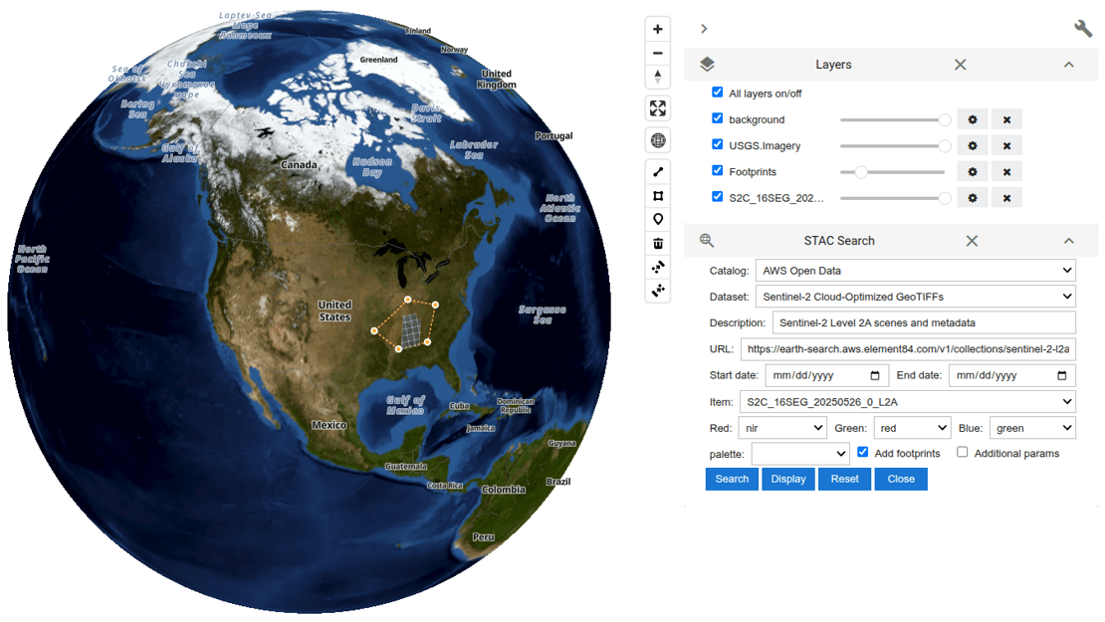This screenshot has width=1105, height=622.
Task: Open settings with the wrench icon
Action: (x=1083, y=29)
